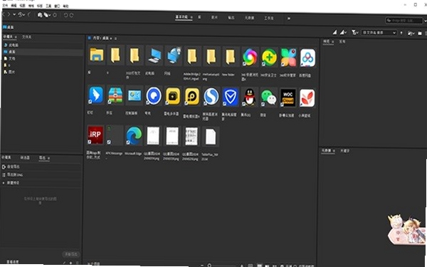
Task: Open the 发布 panel tab
Action: point(342,42)
